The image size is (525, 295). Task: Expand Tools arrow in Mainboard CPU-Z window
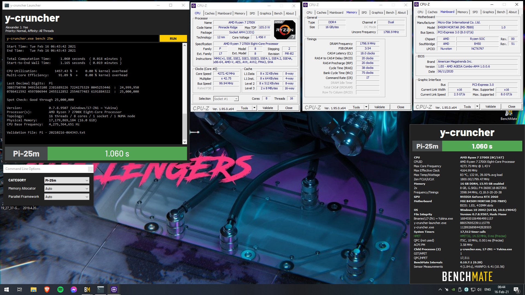[x=477, y=107]
